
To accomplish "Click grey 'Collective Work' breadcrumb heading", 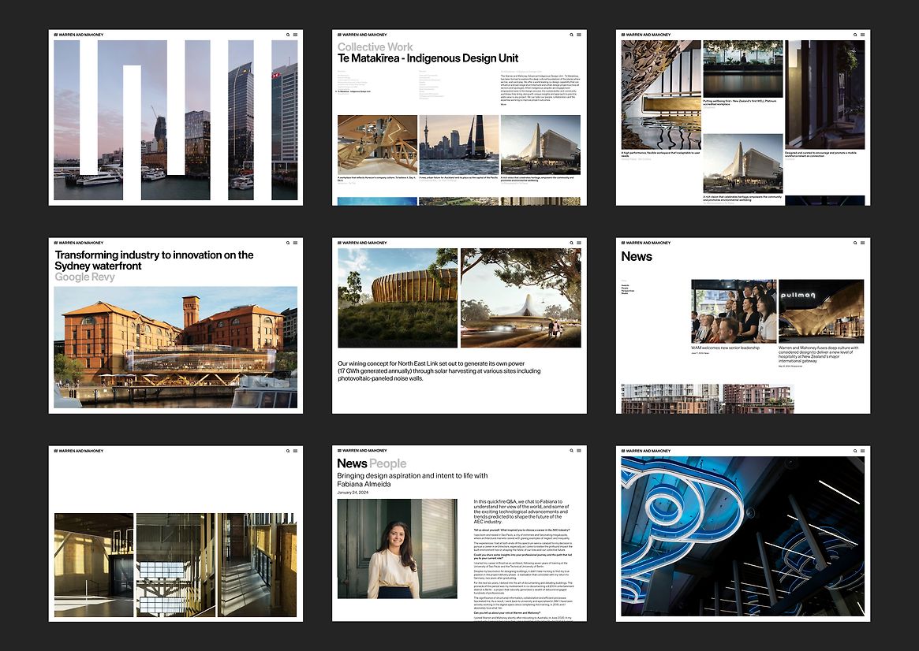I will click(x=375, y=47).
